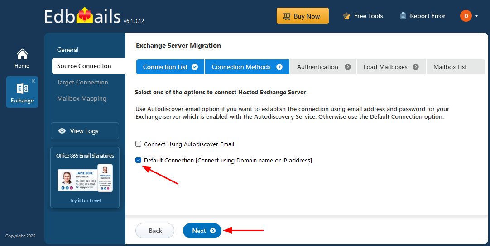Click the Next button
The width and height of the screenshot is (490, 246).
click(x=202, y=231)
